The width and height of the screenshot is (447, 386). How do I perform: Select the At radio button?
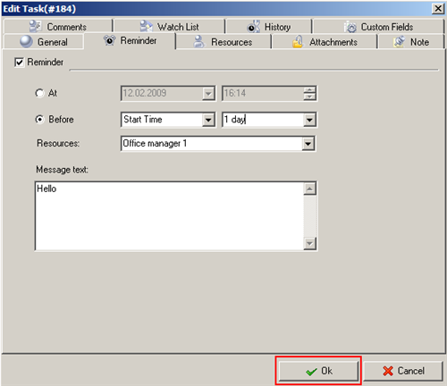tap(39, 93)
